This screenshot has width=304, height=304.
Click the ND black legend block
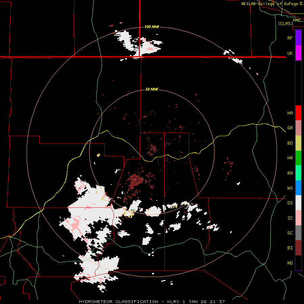[x=298, y=263]
